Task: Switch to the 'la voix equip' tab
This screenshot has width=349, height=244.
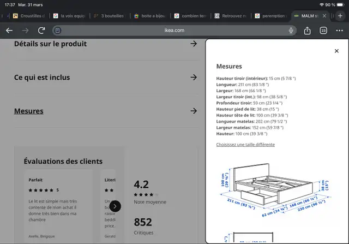Action: [x=69, y=16]
